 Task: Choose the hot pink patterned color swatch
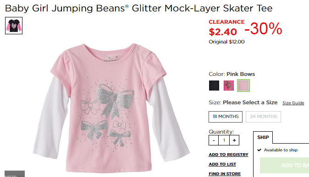point(229,86)
